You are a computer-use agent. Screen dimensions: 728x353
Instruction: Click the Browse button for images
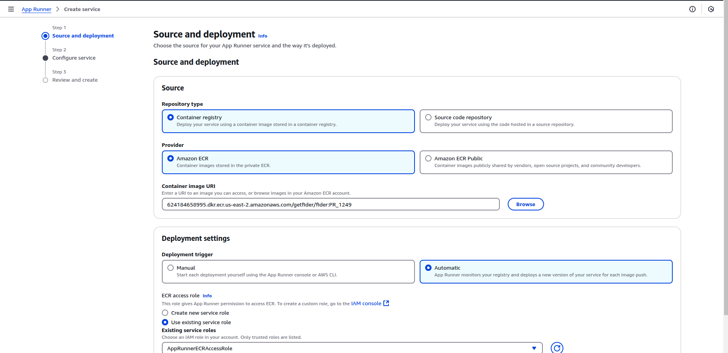point(525,204)
